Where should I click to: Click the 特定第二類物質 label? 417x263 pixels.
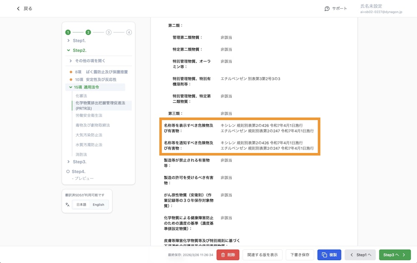pyautogui.click(x=187, y=49)
